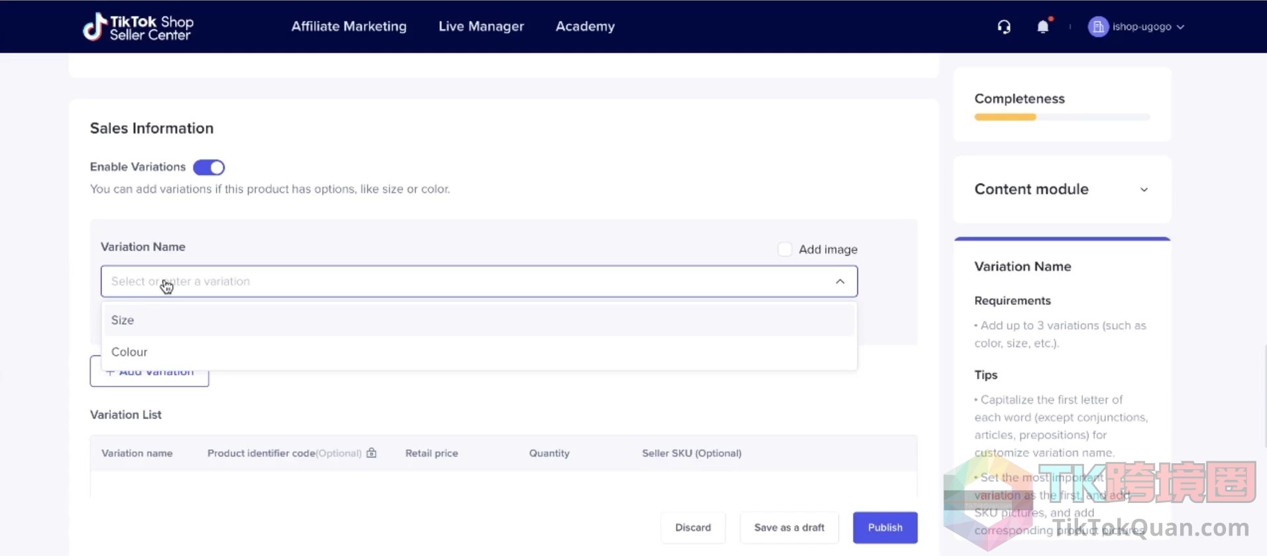Click the Variation name column header

(x=137, y=453)
